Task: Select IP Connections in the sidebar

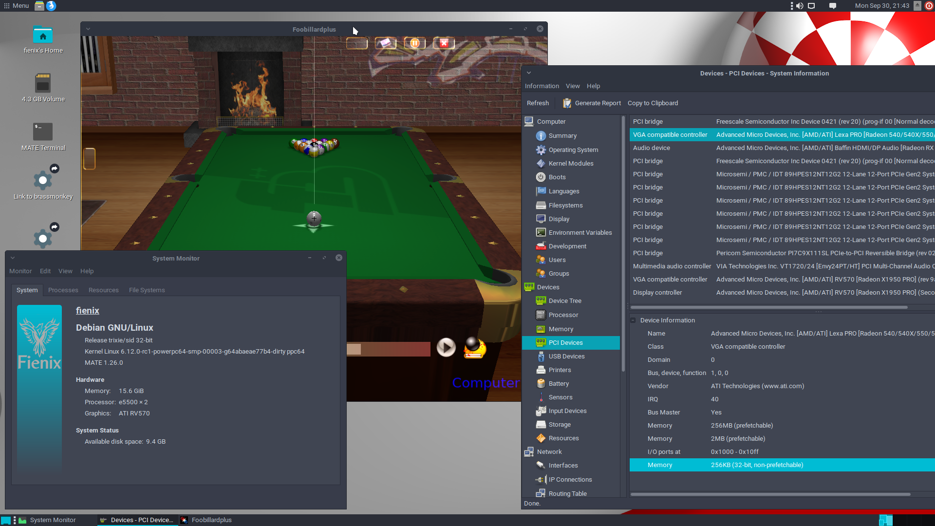Action: [570, 480]
